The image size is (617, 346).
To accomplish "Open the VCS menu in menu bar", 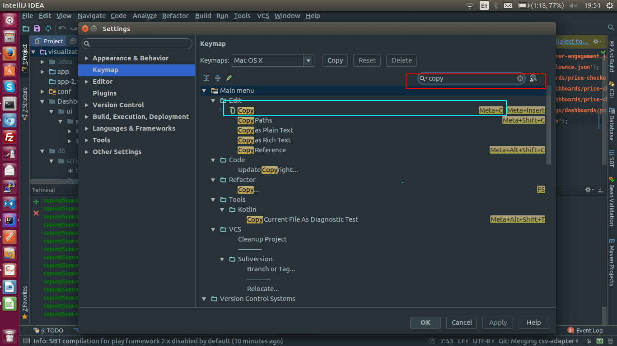I will [263, 16].
